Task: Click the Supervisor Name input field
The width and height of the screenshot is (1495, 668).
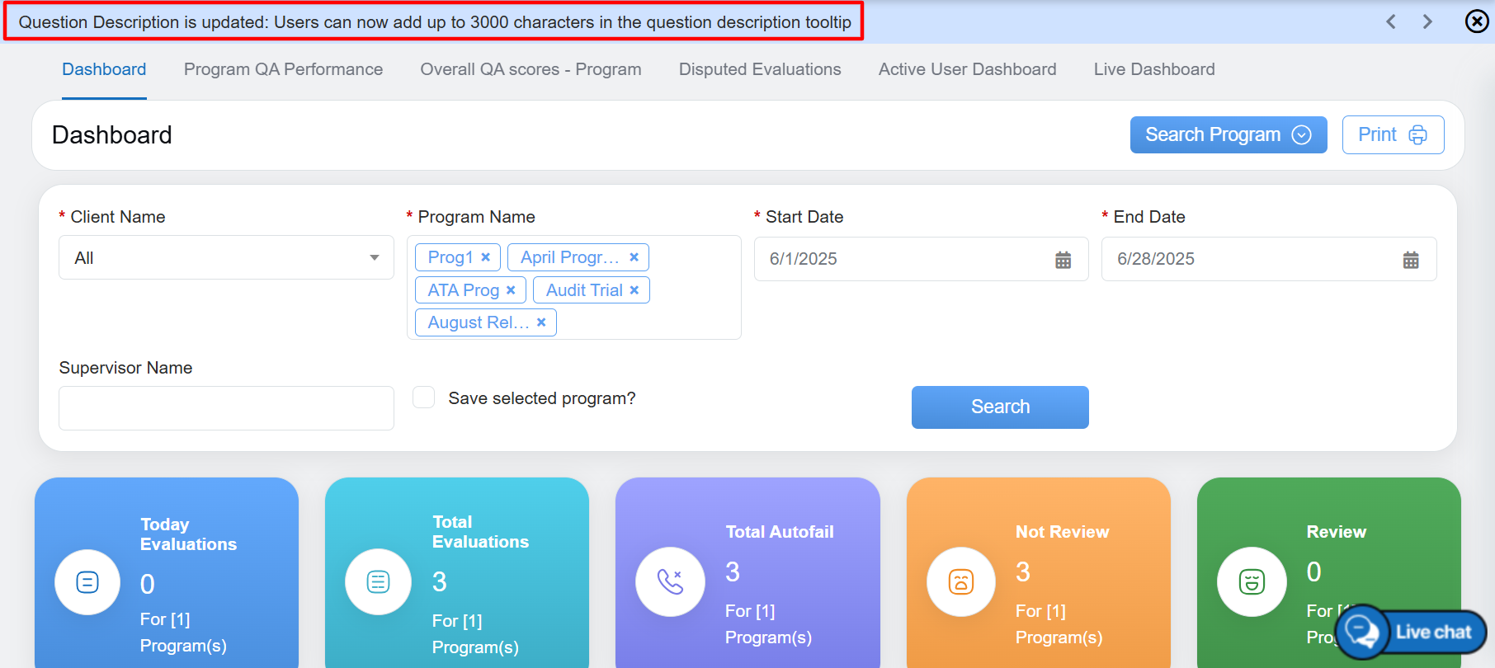Action: (226, 408)
